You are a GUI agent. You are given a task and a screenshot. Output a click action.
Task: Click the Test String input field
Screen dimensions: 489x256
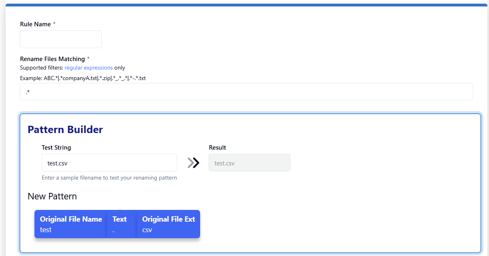click(109, 163)
